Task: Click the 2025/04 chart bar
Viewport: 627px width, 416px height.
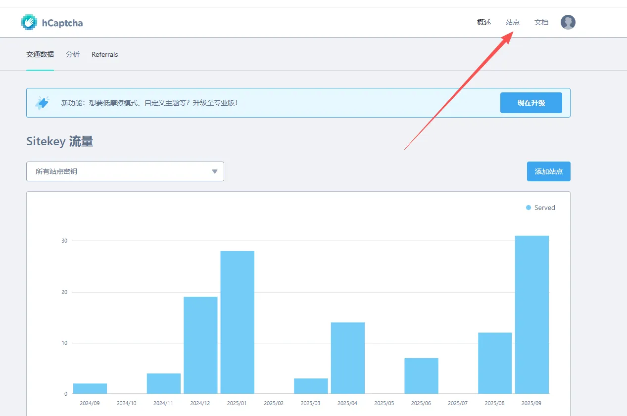Action: [x=347, y=358]
